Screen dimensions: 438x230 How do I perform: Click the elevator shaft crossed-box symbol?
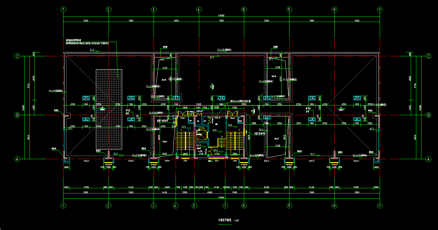pyautogui.click(x=201, y=134)
